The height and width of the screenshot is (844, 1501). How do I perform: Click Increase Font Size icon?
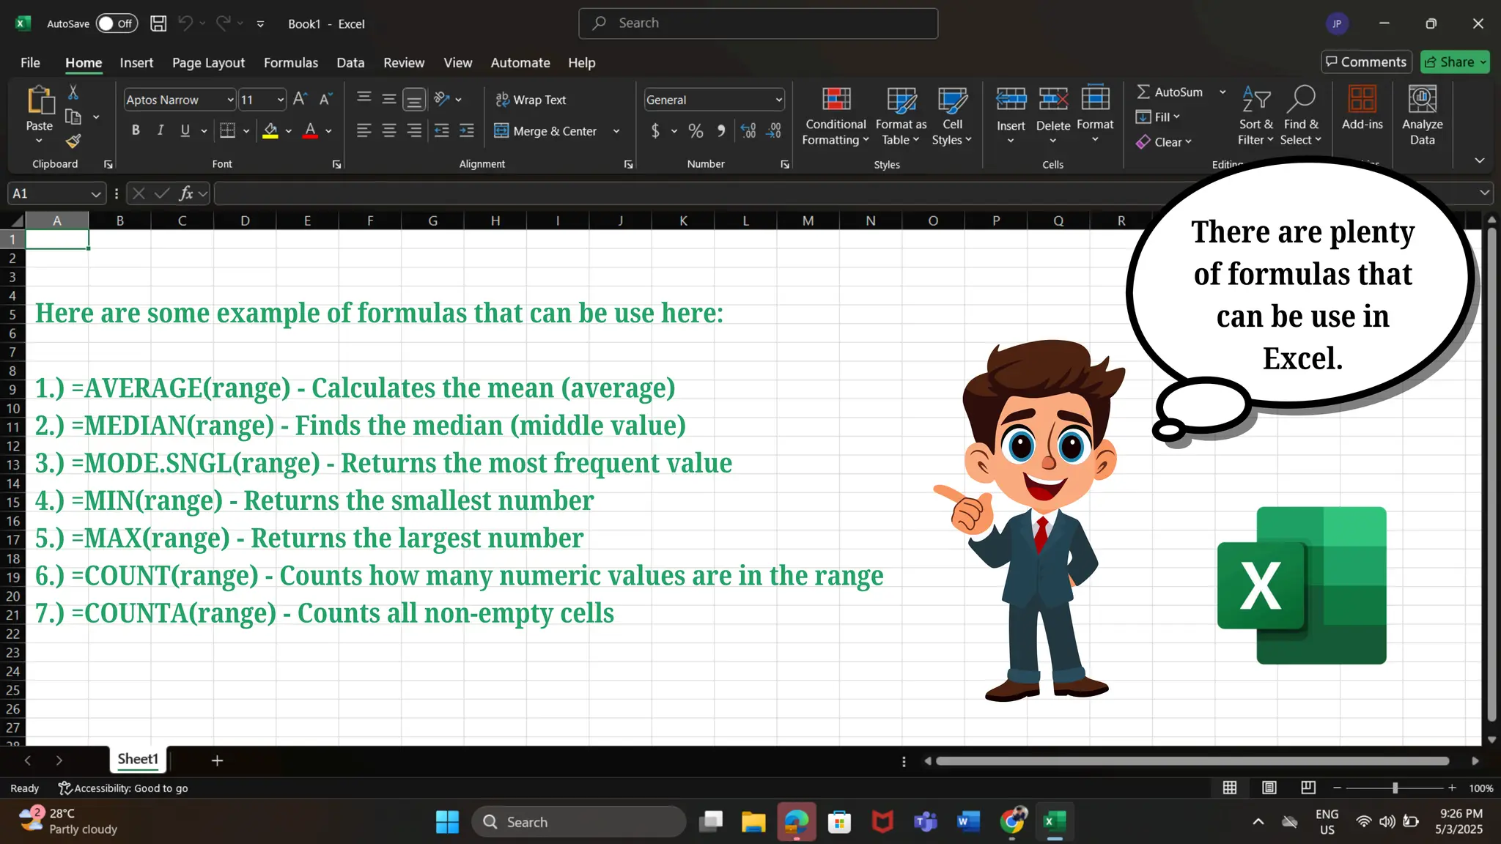tap(300, 99)
